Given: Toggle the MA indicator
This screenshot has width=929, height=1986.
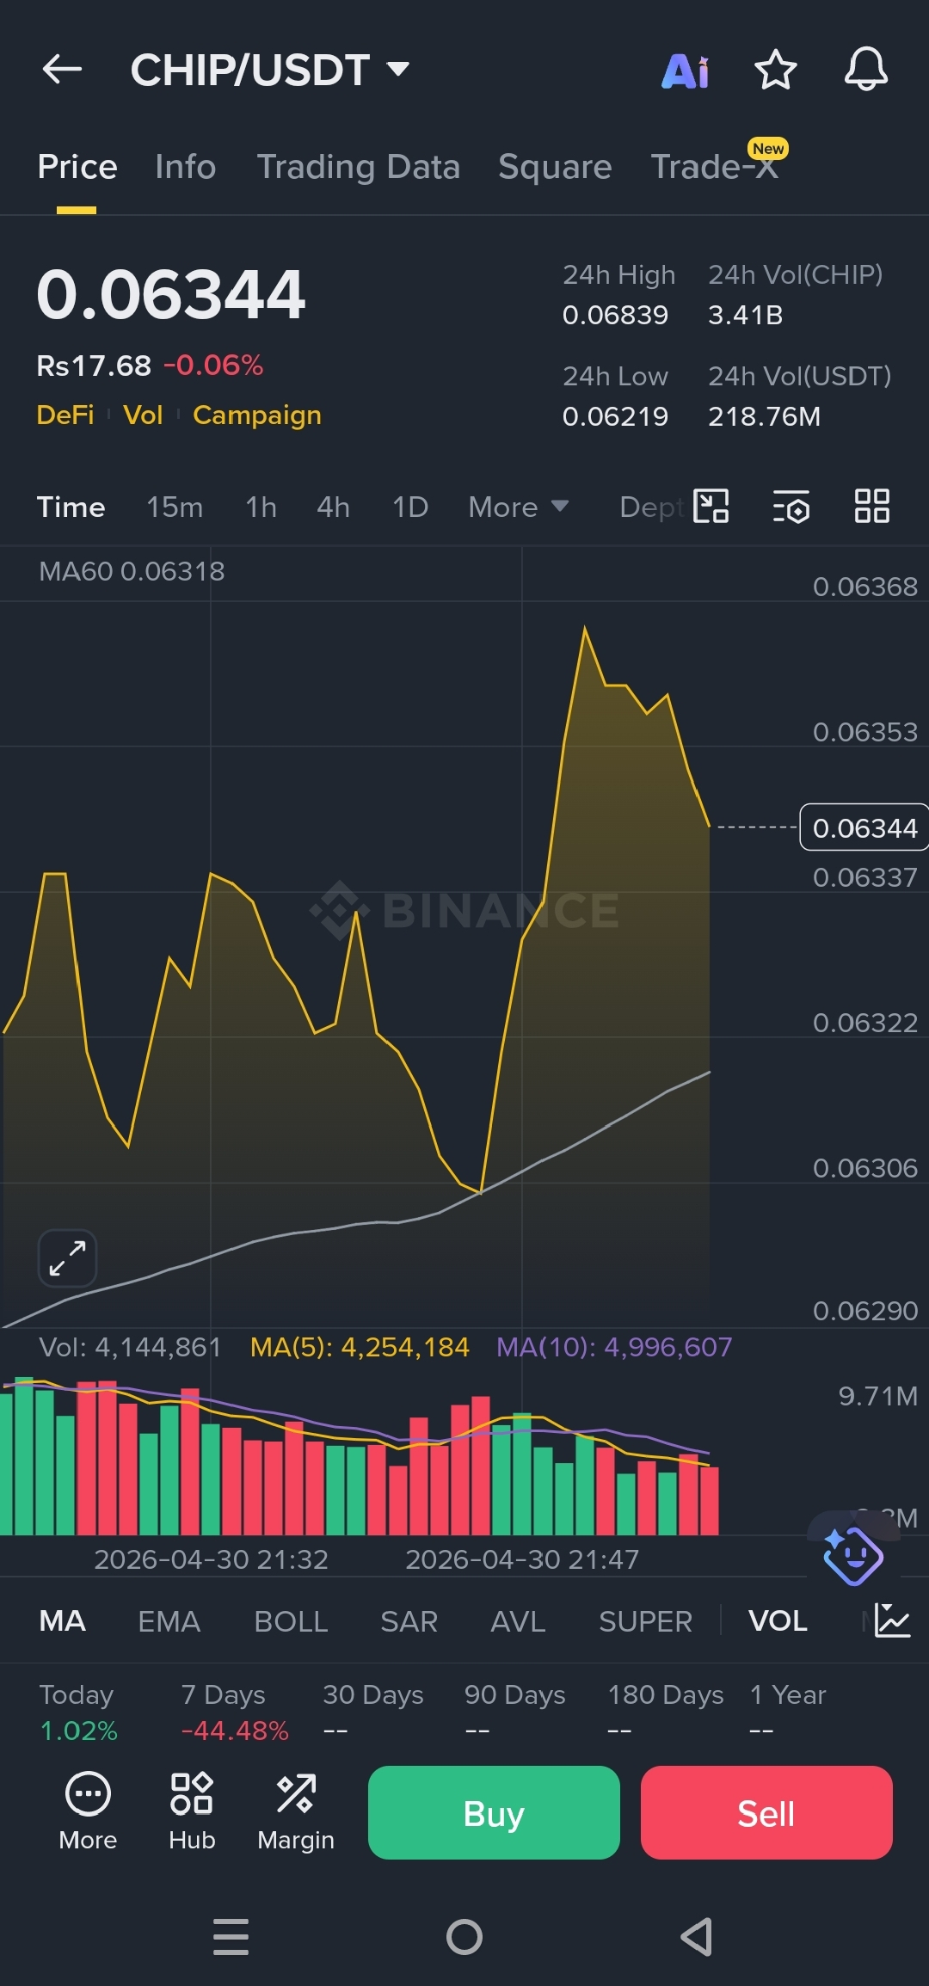Looking at the screenshot, I should point(62,1620).
